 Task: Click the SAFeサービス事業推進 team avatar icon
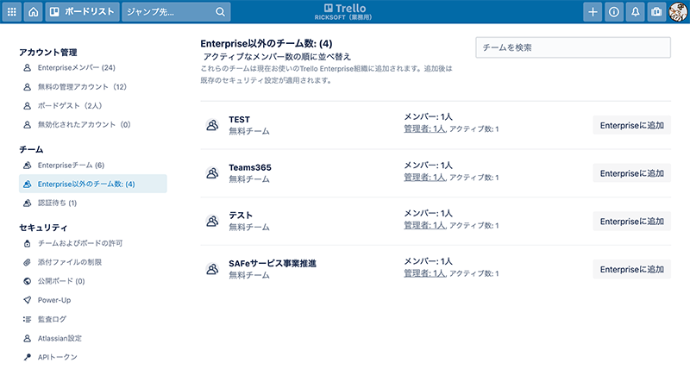[212, 269]
